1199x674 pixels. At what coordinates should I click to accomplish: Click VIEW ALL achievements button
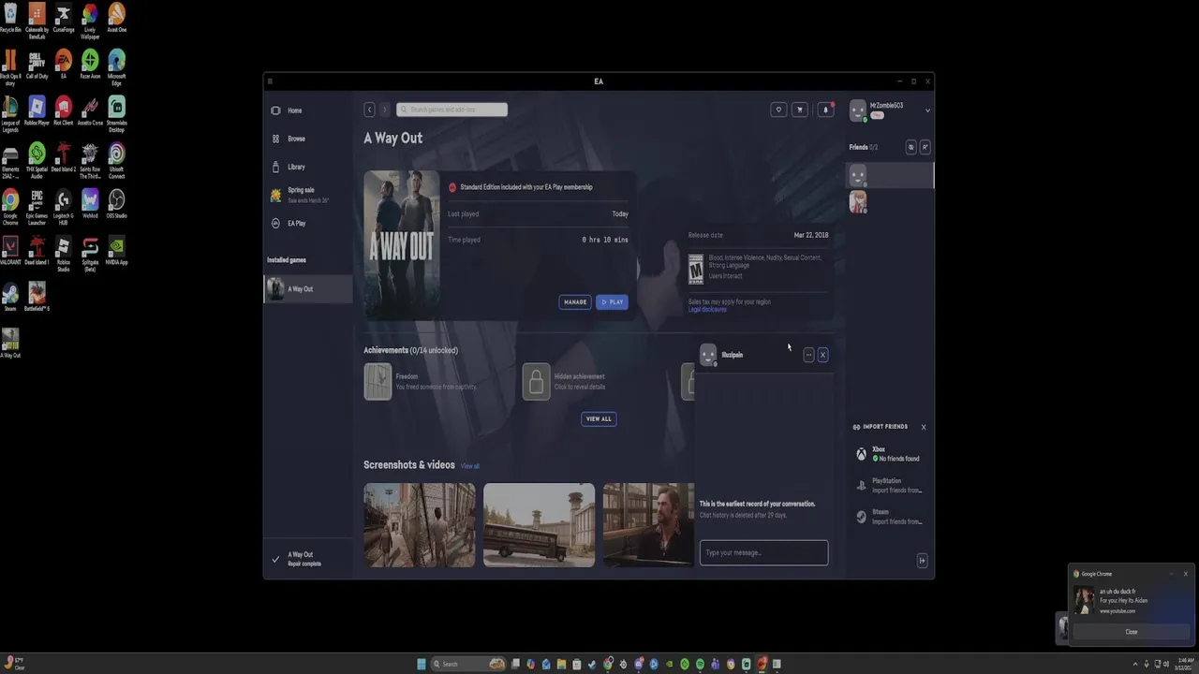tap(599, 418)
